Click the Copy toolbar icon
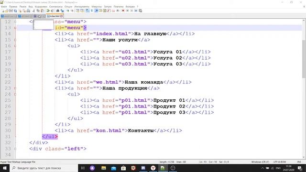 coord(38,11)
